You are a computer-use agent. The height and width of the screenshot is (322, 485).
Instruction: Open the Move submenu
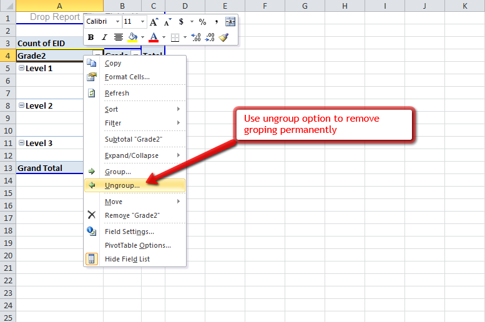[135, 202]
